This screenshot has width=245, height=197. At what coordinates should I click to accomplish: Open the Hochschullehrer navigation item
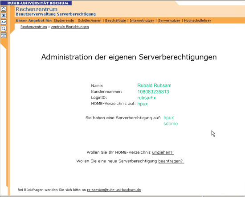click(x=197, y=21)
